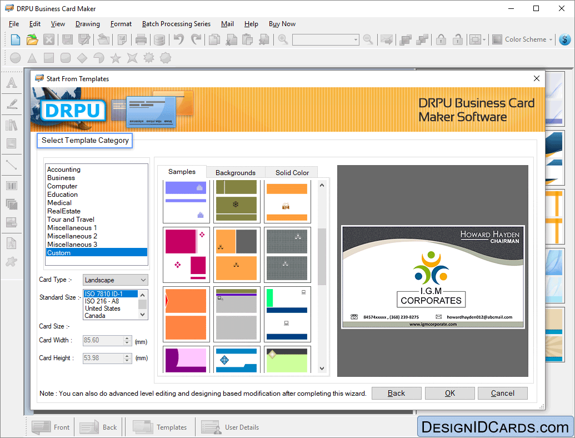This screenshot has width=575, height=438.
Task: Click the Unlock padlock toolbar icon
Action: click(x=457, y=39)
